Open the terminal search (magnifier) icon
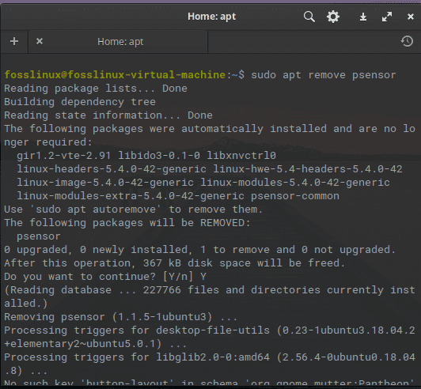 (x=309, y=17)
